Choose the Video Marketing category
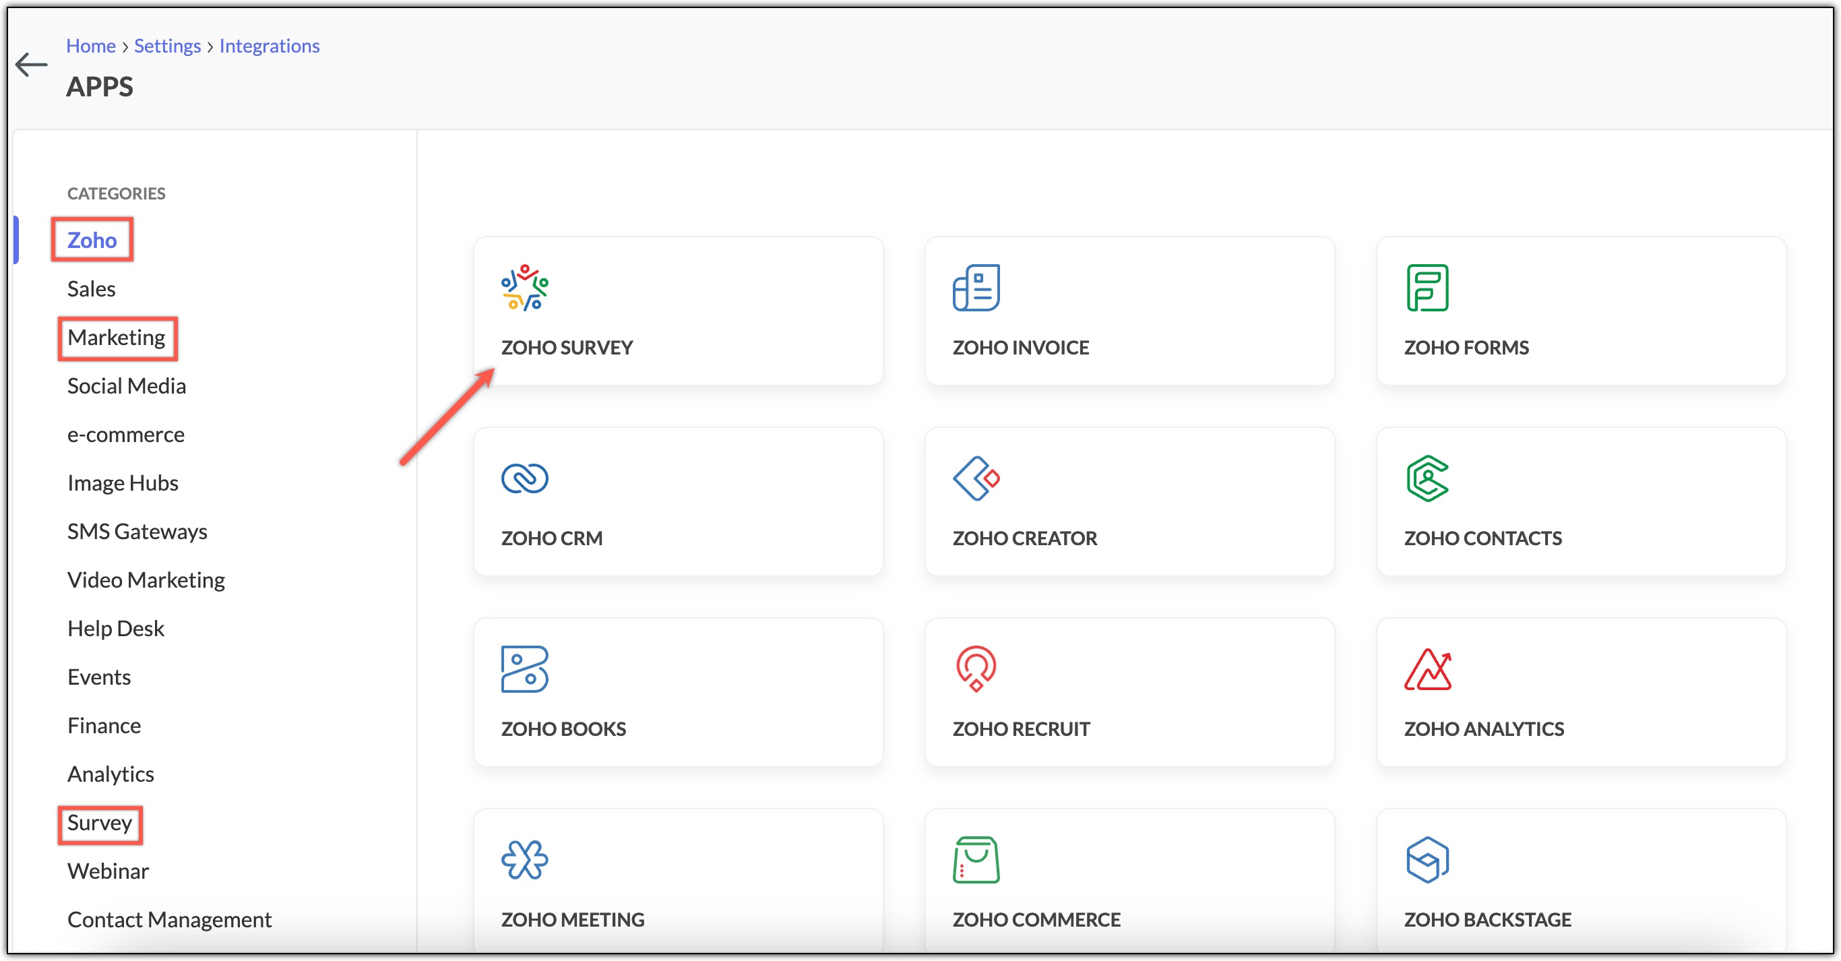 [146, 580]
